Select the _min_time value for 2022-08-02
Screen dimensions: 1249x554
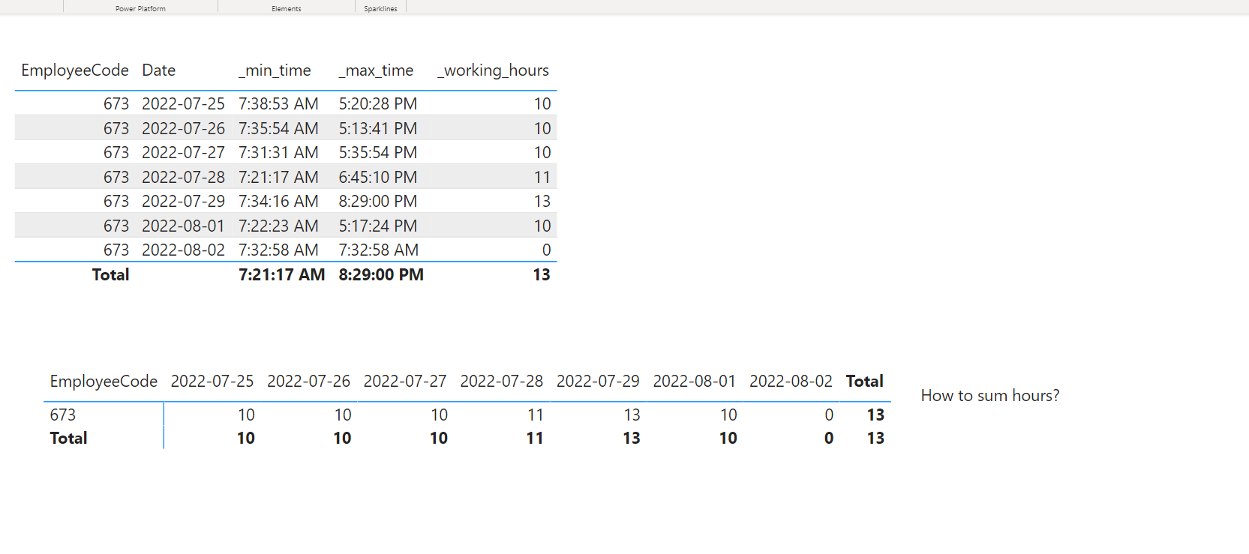(278, 250)
